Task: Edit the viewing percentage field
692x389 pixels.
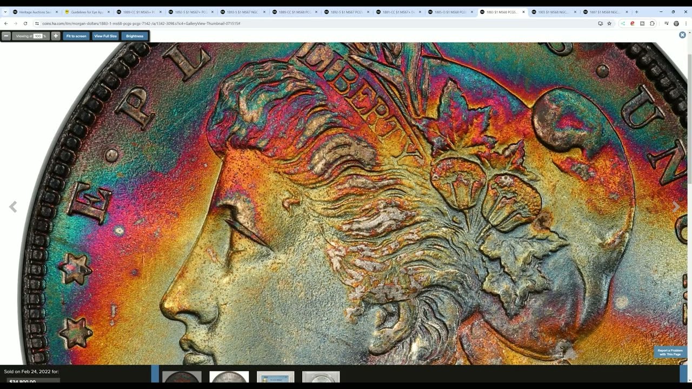Action: [x=37, y=36]
